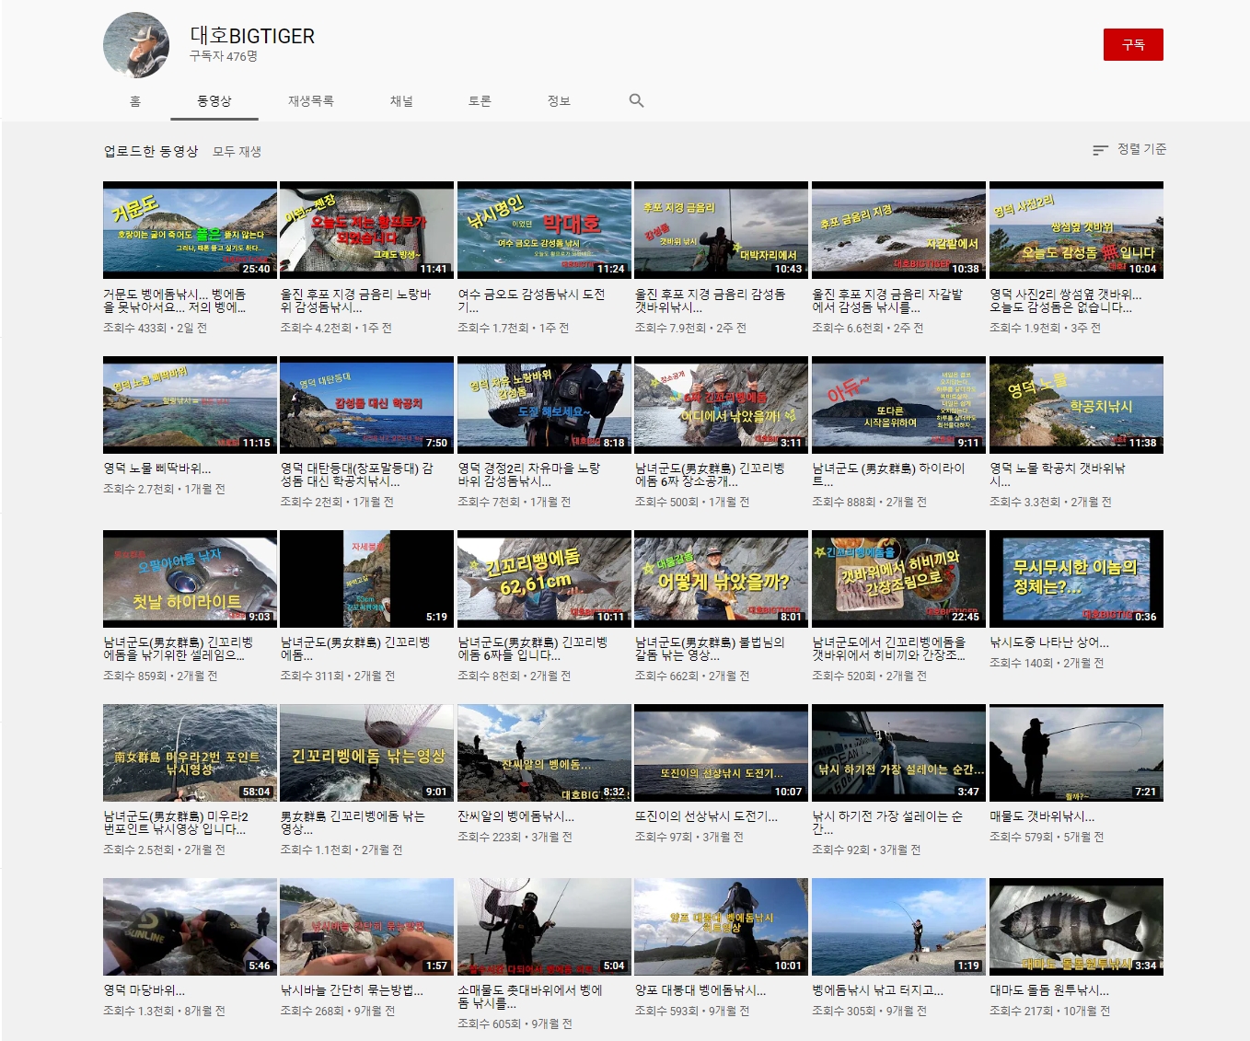The image size is (1250, 1041).
Task: Open the 정보 tab
Action: 559,101
